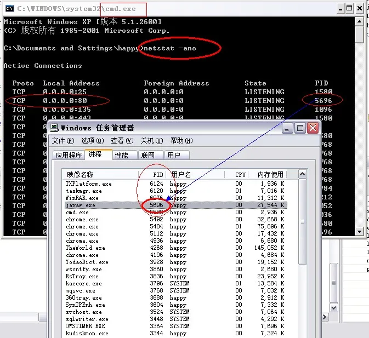
Task: Select the kaccore.exe process row
Action: (176, 283)
